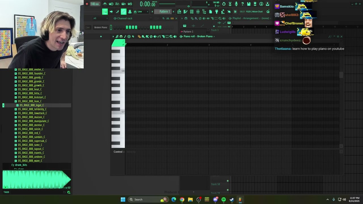Select the piano roll Paint brush tool
Viewport: 363px width, 204px height.
pyautogui.click(x=143, y=37)
